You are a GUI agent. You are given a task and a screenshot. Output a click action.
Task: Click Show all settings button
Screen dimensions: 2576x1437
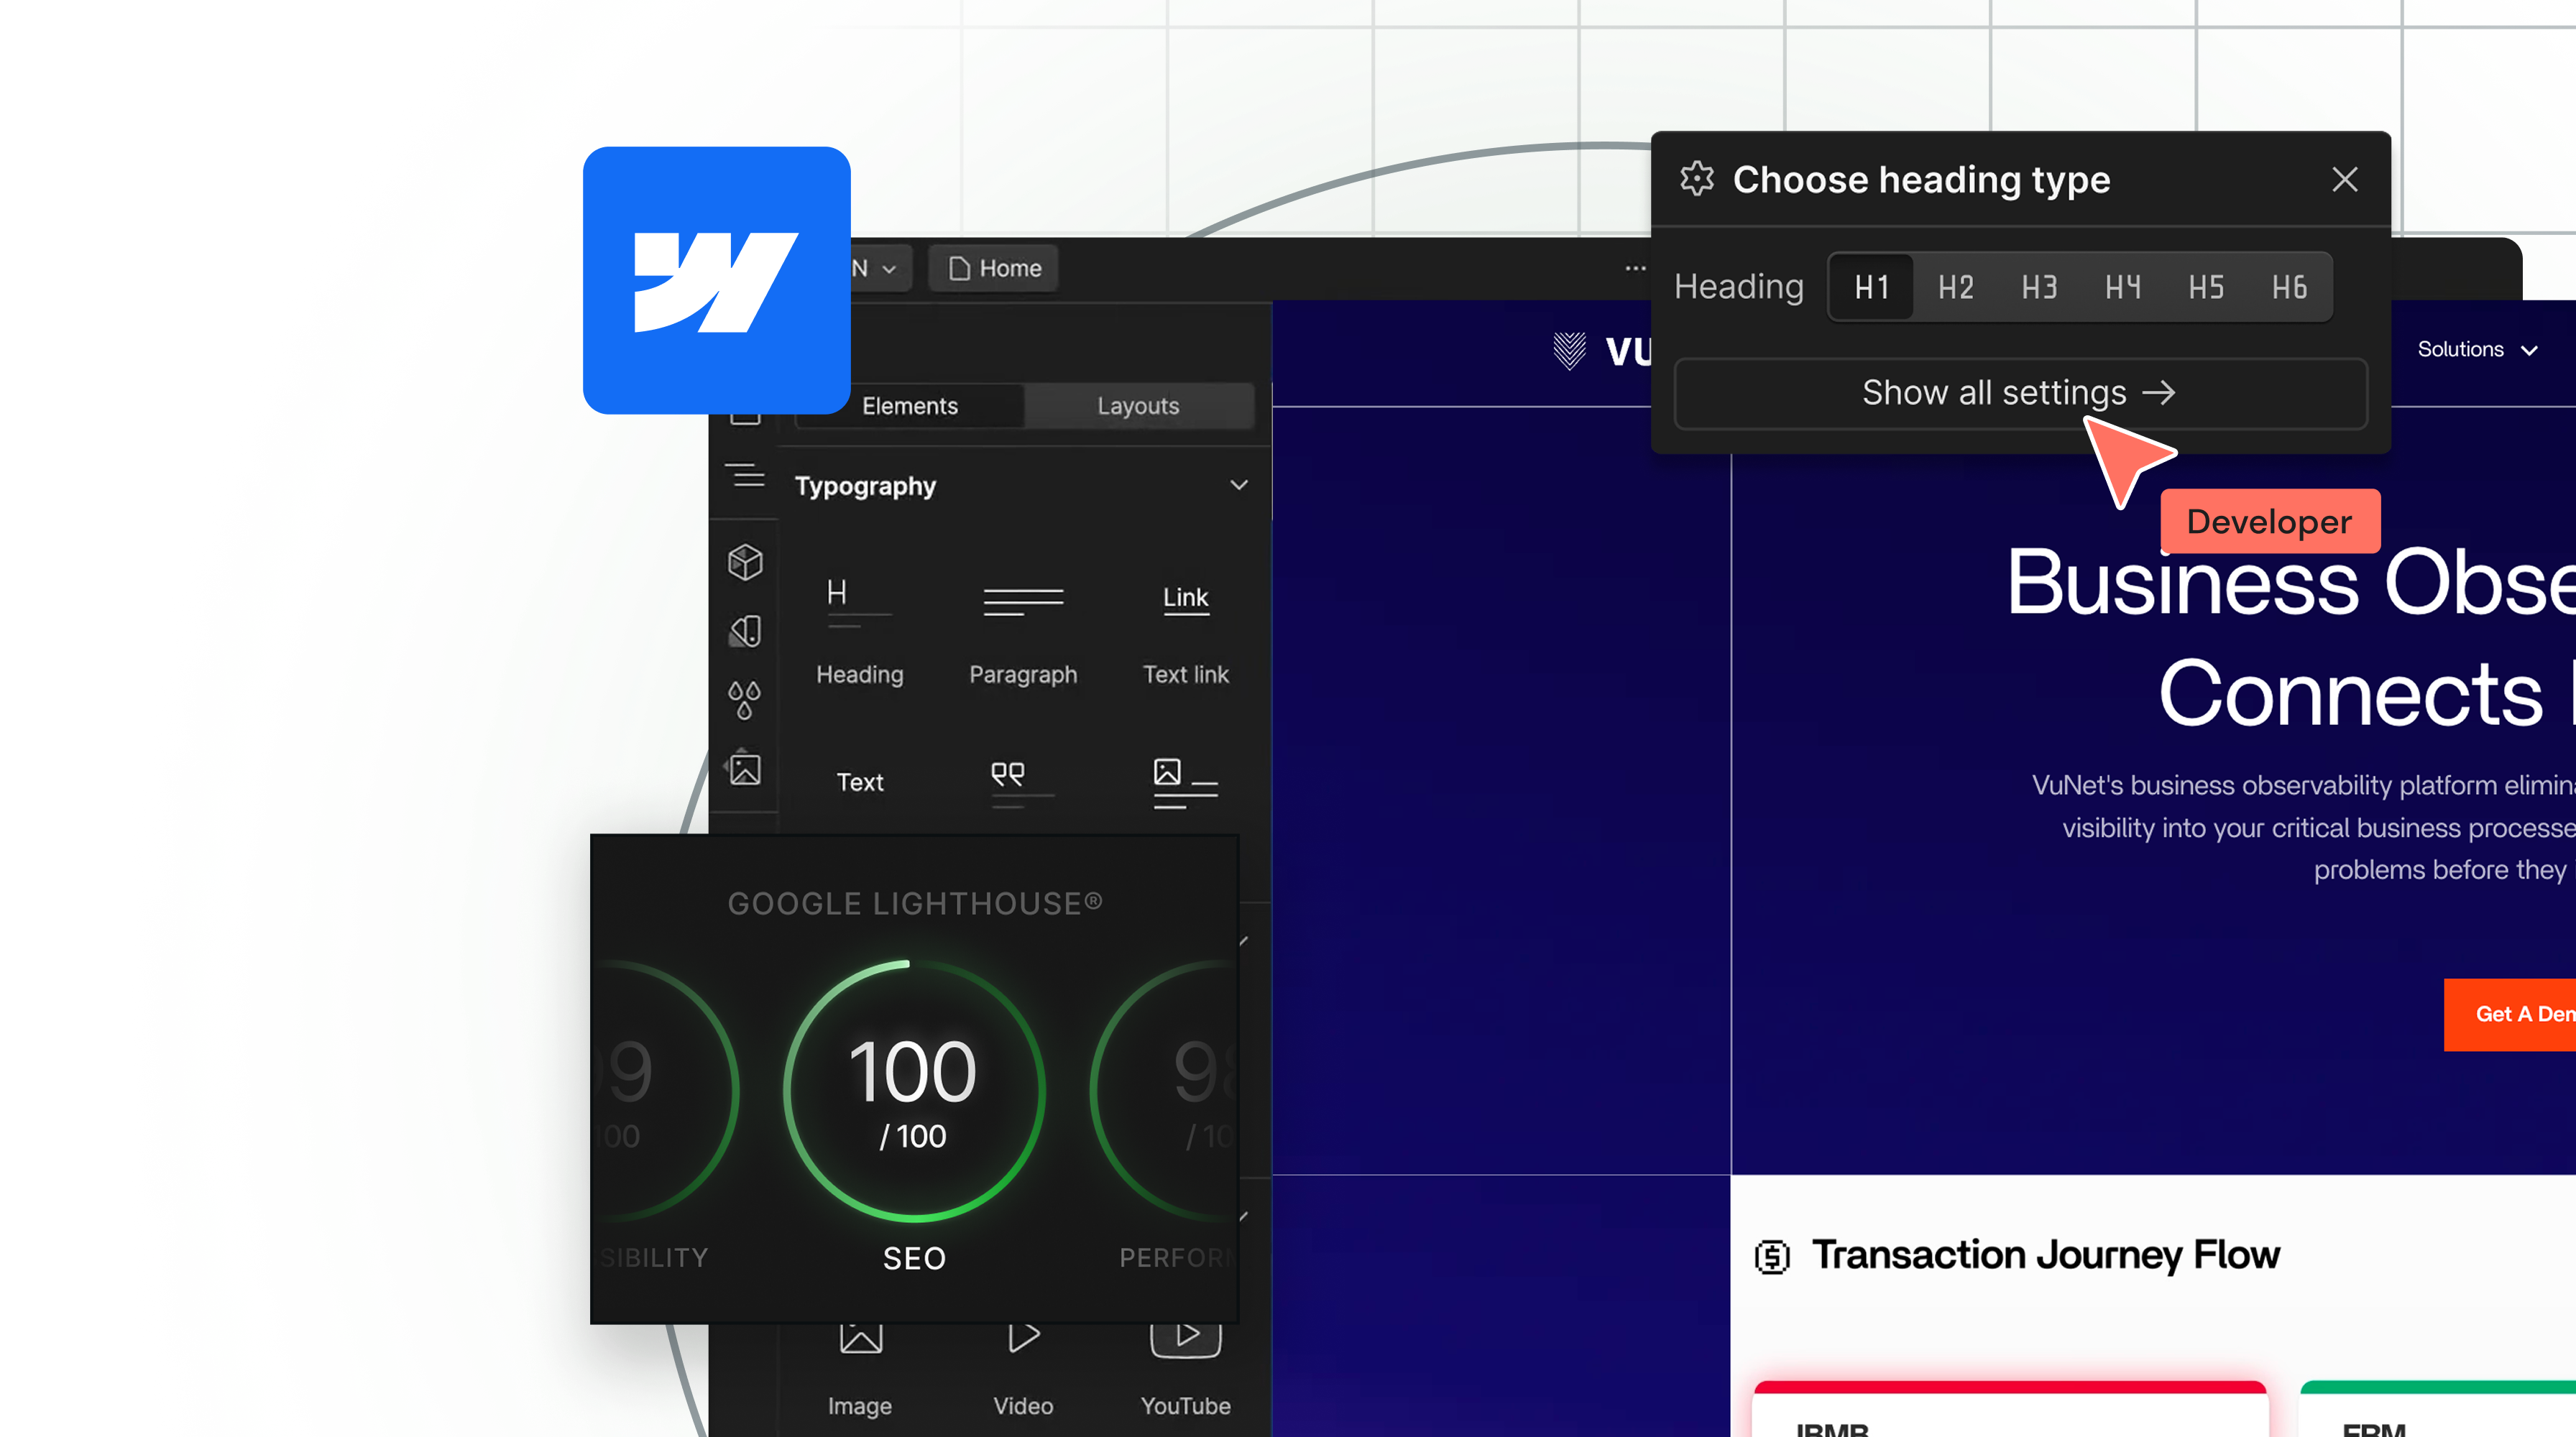click(x=2020, y=393)
